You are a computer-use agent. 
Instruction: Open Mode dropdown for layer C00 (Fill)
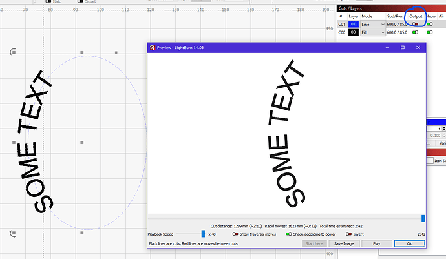click(x=373, y=32)
